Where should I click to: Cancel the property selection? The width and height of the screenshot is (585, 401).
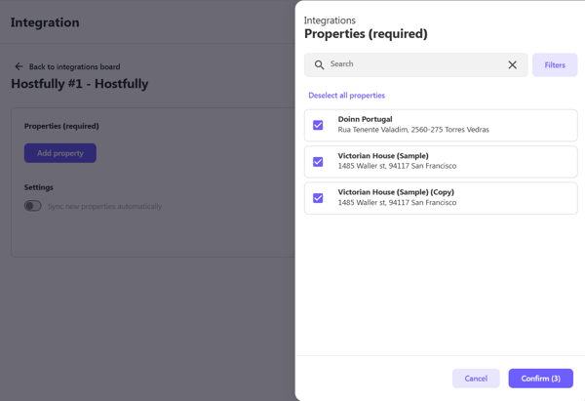pyautogui.click(x=476, y=378)
